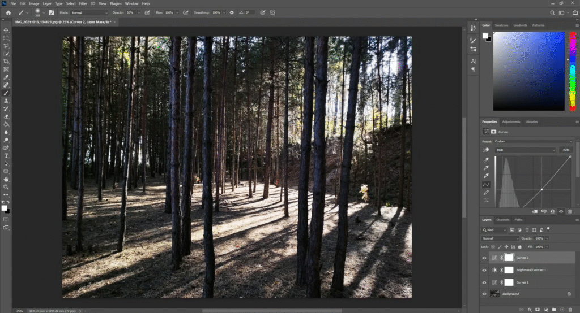This screenshot has height=313, width=580.
Task: Click the Auto button in Curves
Action: click(x=565, y=150)
